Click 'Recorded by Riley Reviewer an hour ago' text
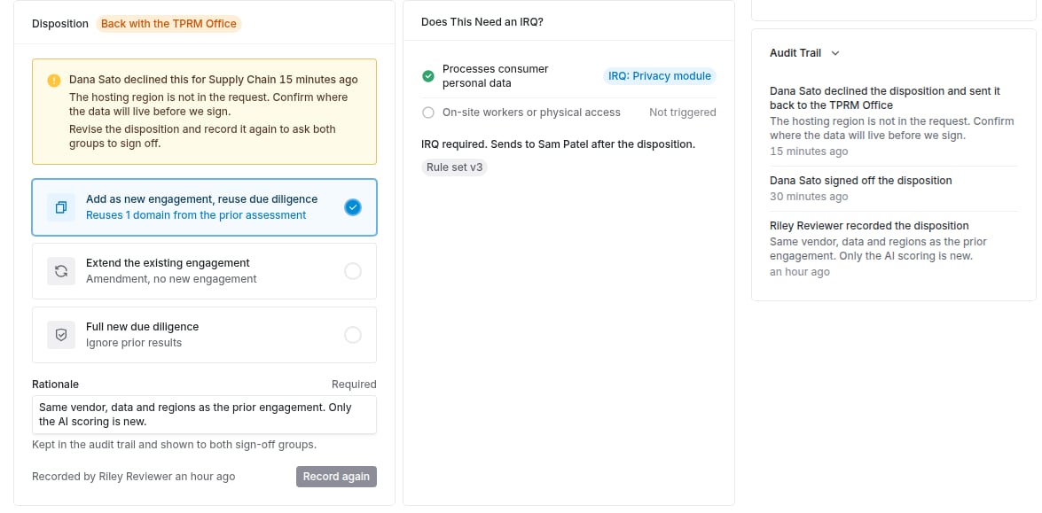The image size is (1042, 513). tap(134, 477)
